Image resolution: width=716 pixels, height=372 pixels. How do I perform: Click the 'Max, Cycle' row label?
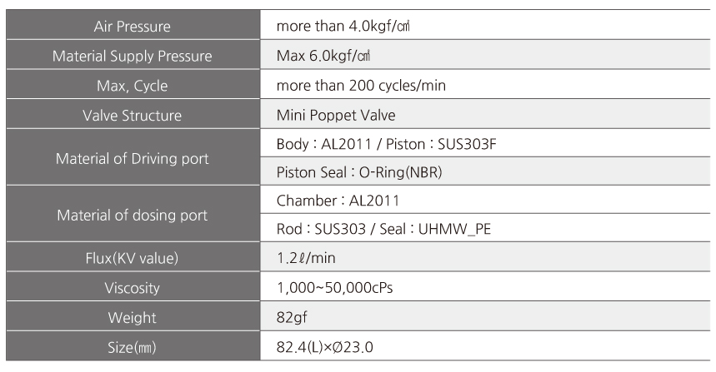tap(132, 86)
